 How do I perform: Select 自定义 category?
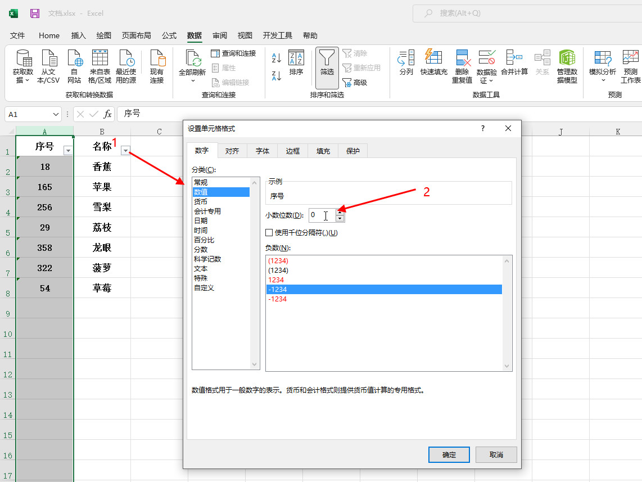click(221, 288)
